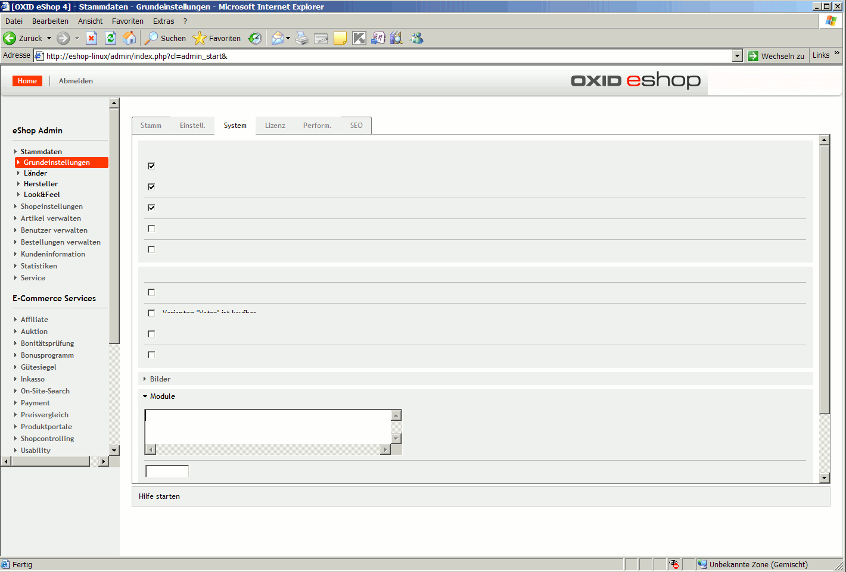Expand the Bilder section
Screen dimensions: 846x572
(x=160, y=379)
